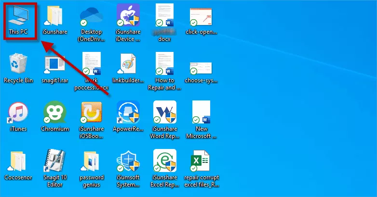Select the This PC desktop icon

coord(18,16)
